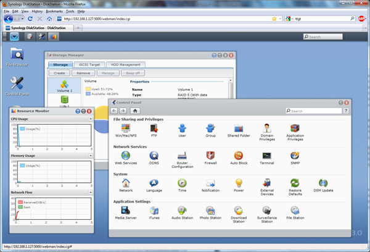Open the DSM main menu dropdown

(15, 36)
